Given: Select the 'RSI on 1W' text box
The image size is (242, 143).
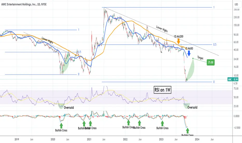Looking at the screenshot, I should (x=163, y=90).
